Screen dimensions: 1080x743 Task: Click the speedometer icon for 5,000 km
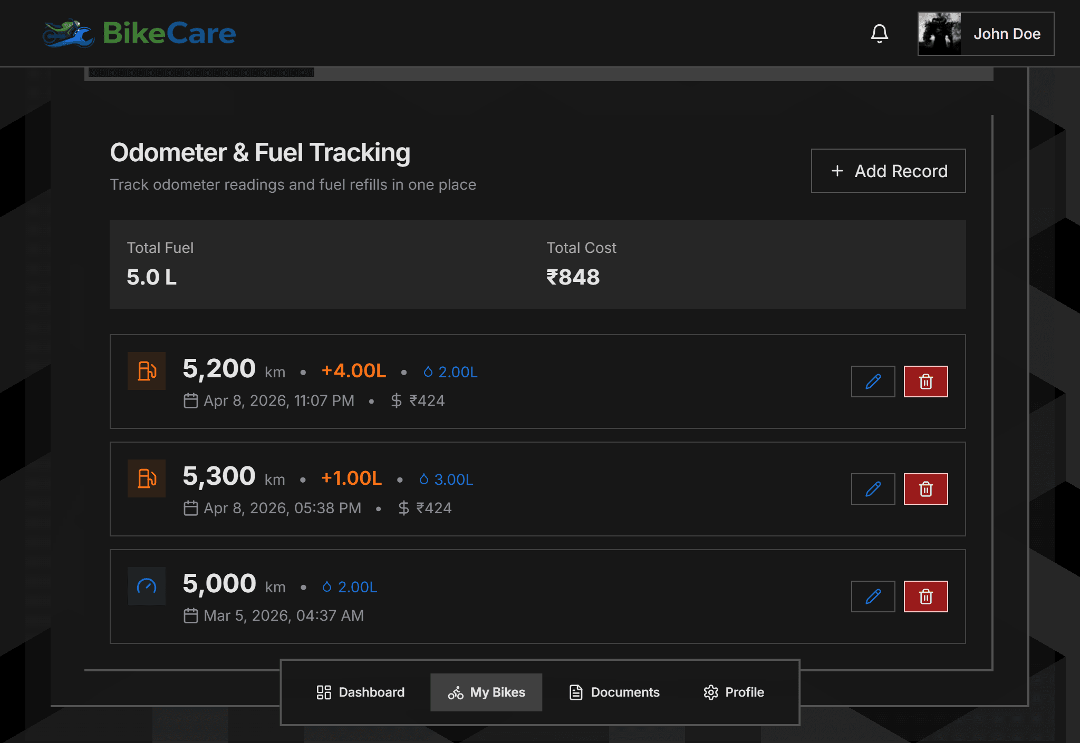(147, 586)
